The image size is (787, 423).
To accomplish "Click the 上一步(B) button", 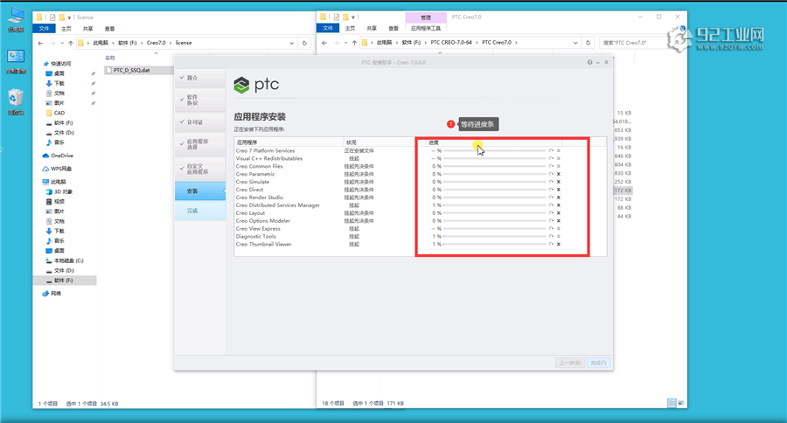I will point(570,363).
